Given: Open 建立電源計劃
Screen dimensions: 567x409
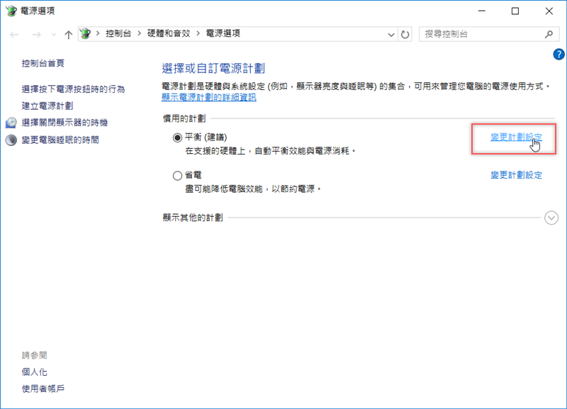Looking at the screenshot, I should tap(47, 106).
